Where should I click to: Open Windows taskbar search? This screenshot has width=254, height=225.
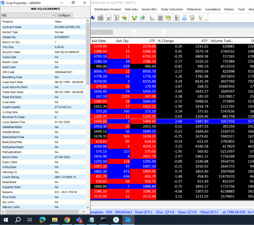tap(18, 220)
